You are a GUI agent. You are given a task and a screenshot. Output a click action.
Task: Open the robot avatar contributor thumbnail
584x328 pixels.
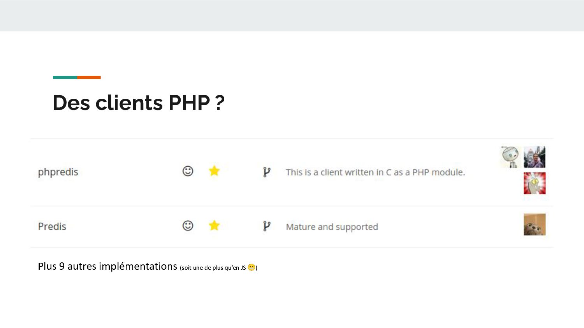point(510,157)
